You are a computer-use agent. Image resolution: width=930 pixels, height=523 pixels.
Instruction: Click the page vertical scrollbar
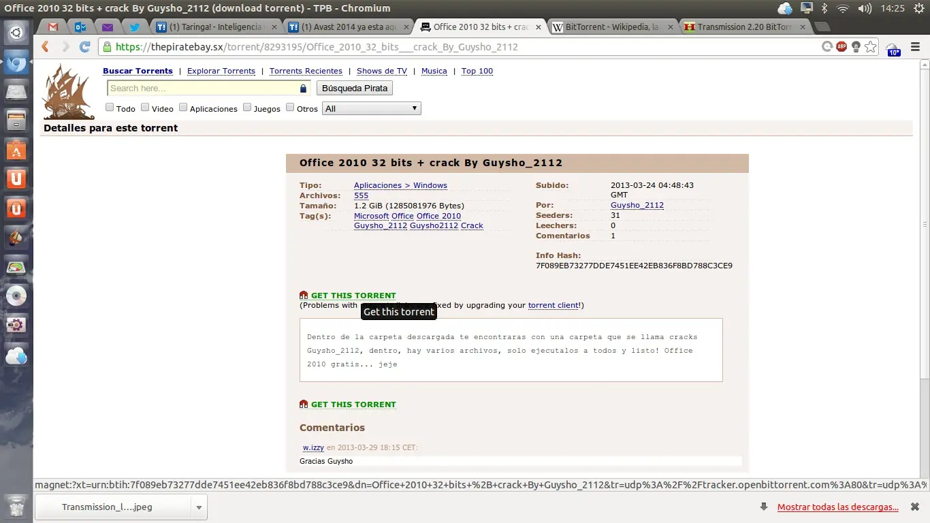click(925, 225)
